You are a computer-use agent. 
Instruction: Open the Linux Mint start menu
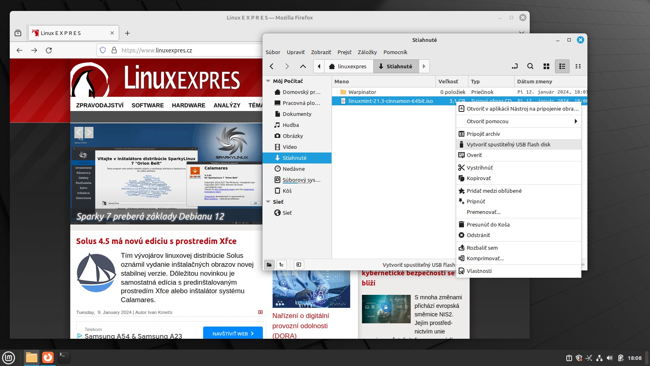(x=9, y=357)
